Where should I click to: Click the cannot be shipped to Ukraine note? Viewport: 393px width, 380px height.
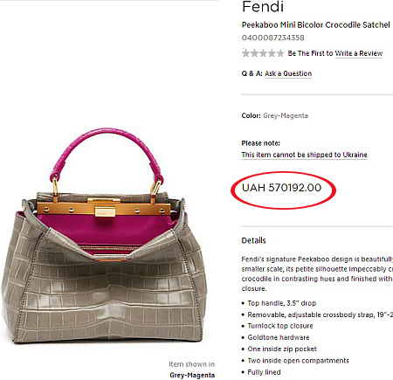[x=304, y=155]
